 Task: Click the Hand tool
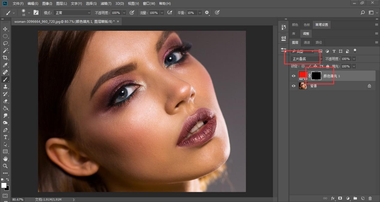pyautogui.click(x=5, y=159)
